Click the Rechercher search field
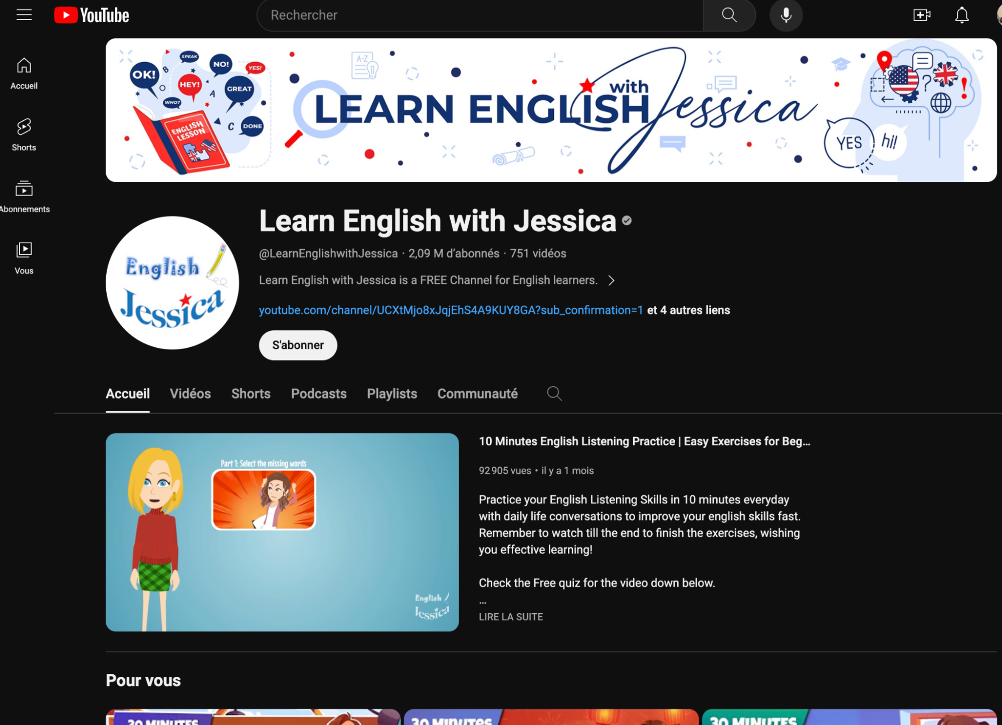The width and height of the screenshot is (1002, 725). [x=479, y=15]
